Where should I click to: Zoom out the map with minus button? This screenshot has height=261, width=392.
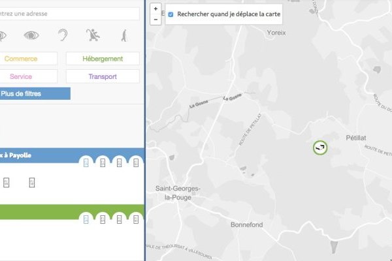[155, 20]
